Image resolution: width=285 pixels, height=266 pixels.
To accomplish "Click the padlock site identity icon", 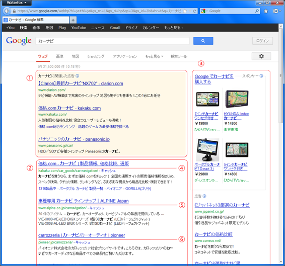I will [14, 11].
